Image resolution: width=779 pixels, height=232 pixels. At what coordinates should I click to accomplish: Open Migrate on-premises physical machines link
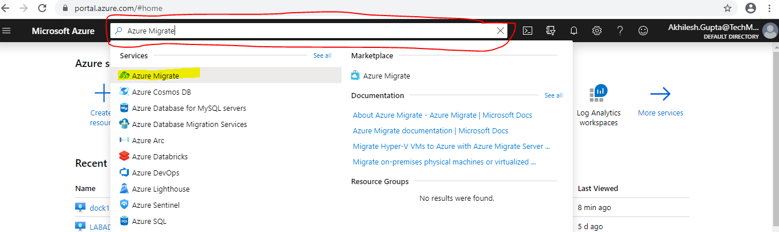pyautogui.click(x=444, y=162)
